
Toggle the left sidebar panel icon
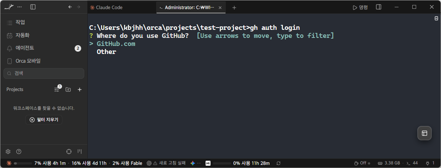[33, 7]
